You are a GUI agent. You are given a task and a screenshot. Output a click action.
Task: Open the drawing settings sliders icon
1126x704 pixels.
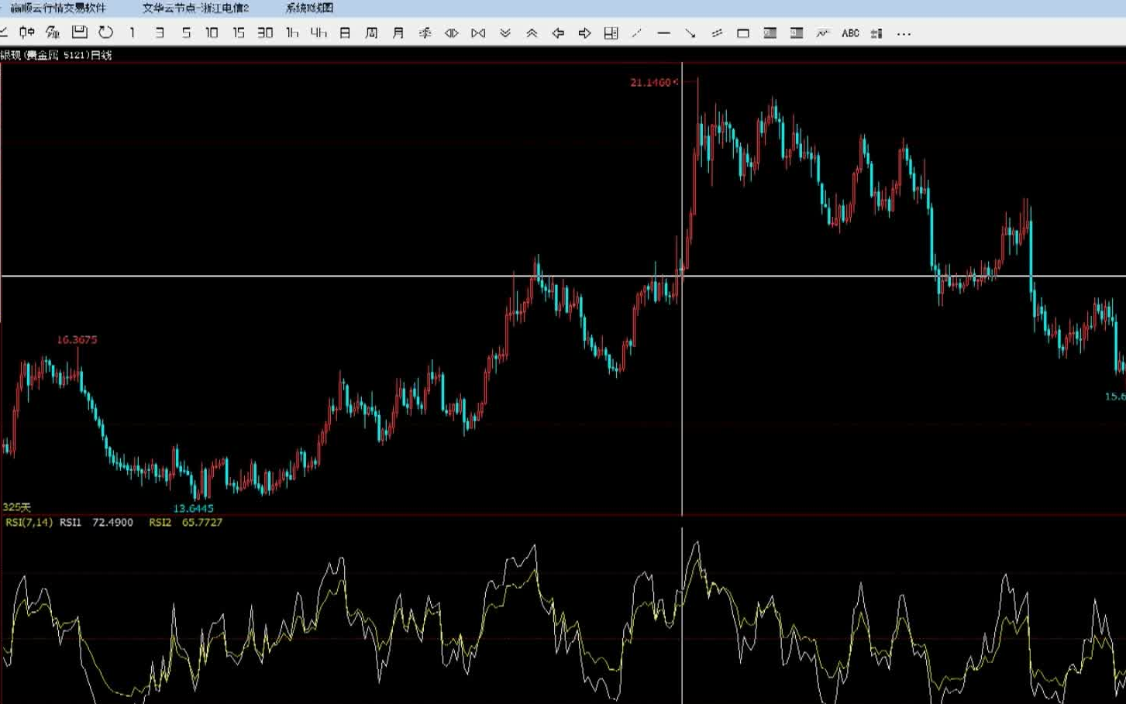click(x=876, y=33)
